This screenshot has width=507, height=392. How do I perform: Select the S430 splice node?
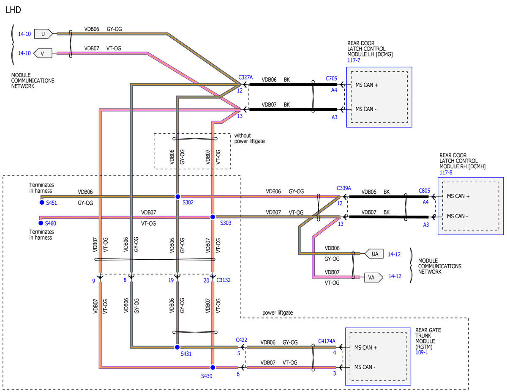(213, 367)
